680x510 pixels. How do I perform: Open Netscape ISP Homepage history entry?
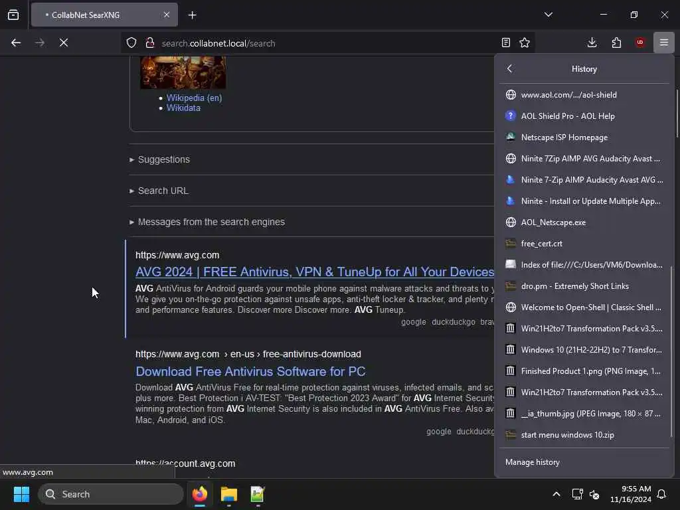(x=584, y=137)
